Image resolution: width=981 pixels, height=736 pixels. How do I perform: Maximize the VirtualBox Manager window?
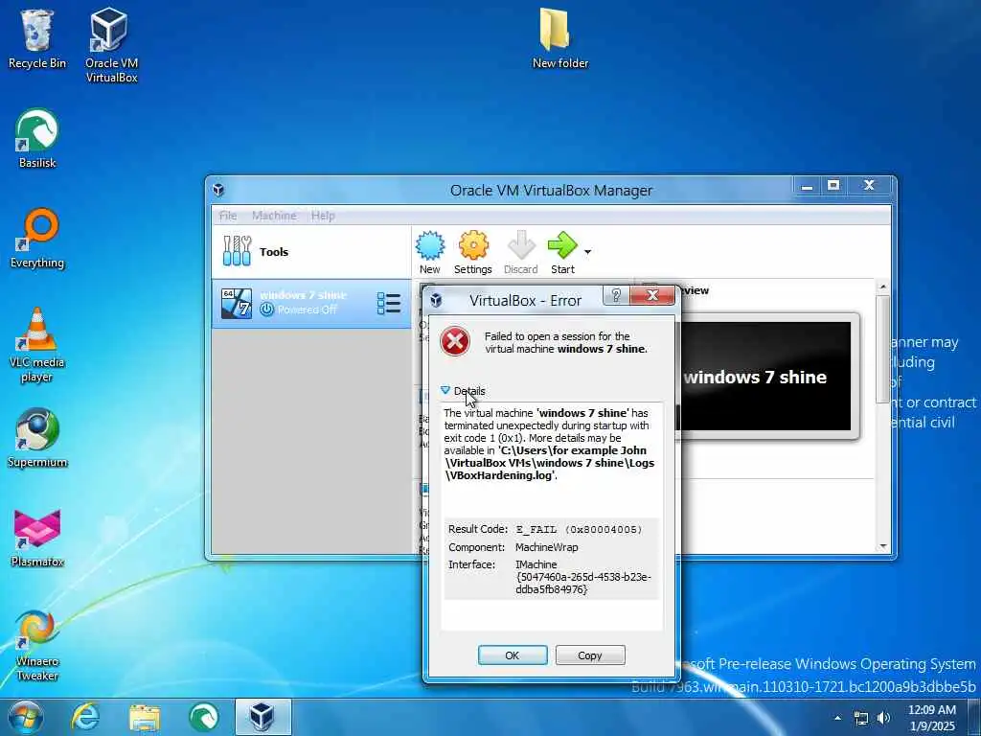tap(833, 186)
